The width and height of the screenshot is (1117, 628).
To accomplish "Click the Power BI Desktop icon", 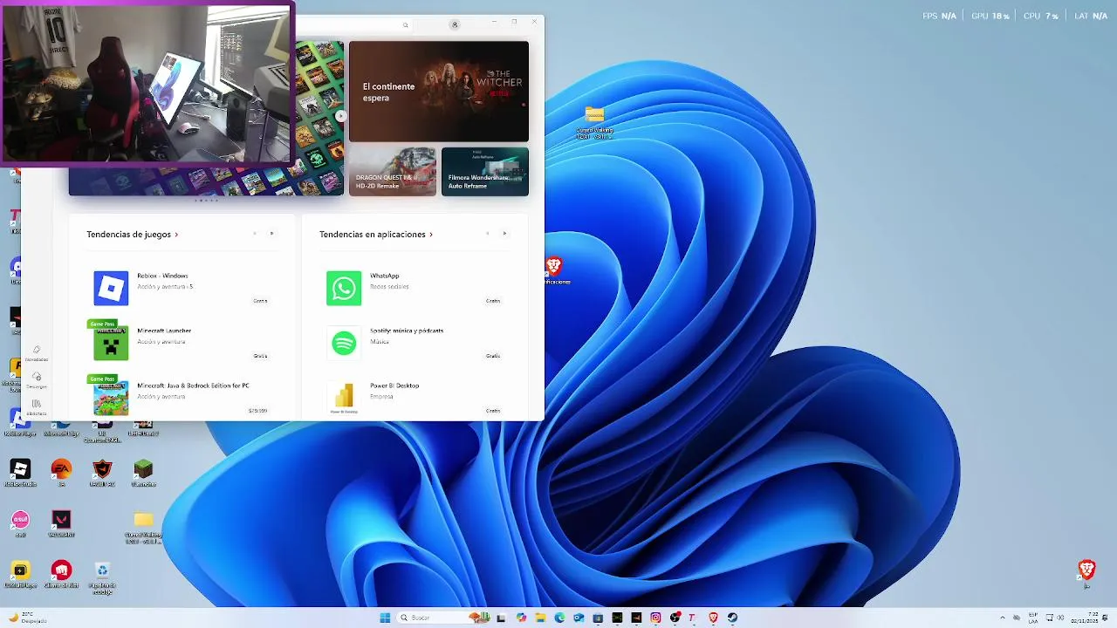I will (x=344, y=399).
